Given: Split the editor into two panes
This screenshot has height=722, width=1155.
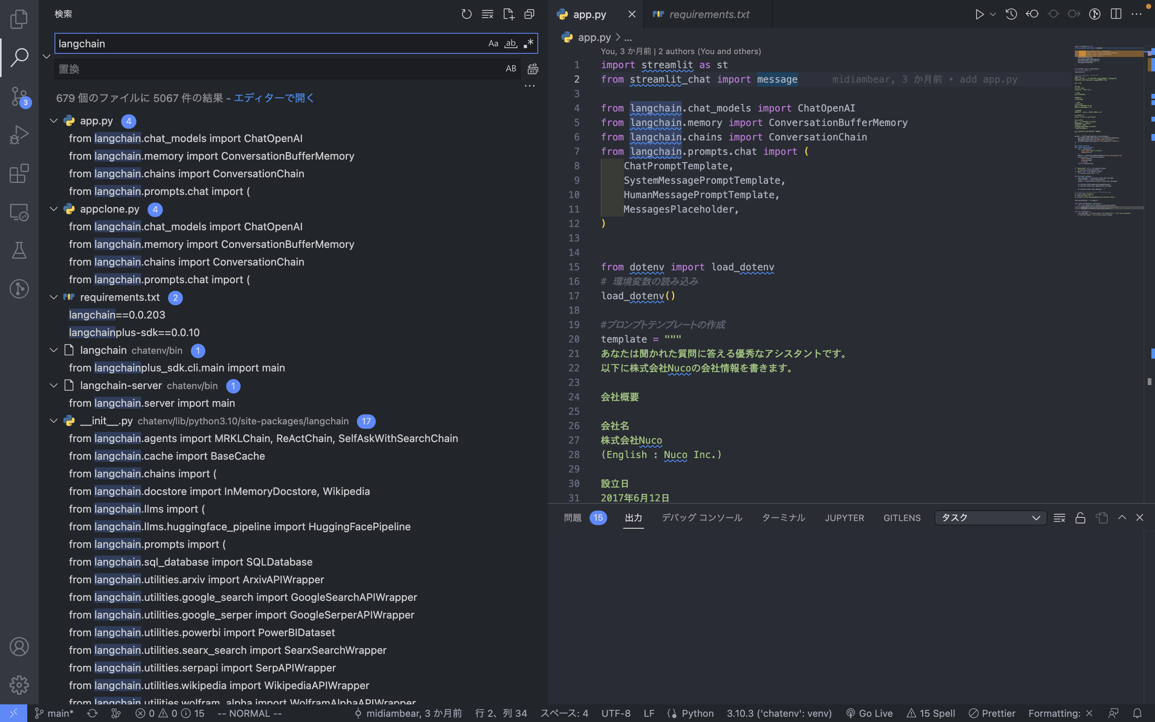Looking at the screenshot, I should 1116,14.
